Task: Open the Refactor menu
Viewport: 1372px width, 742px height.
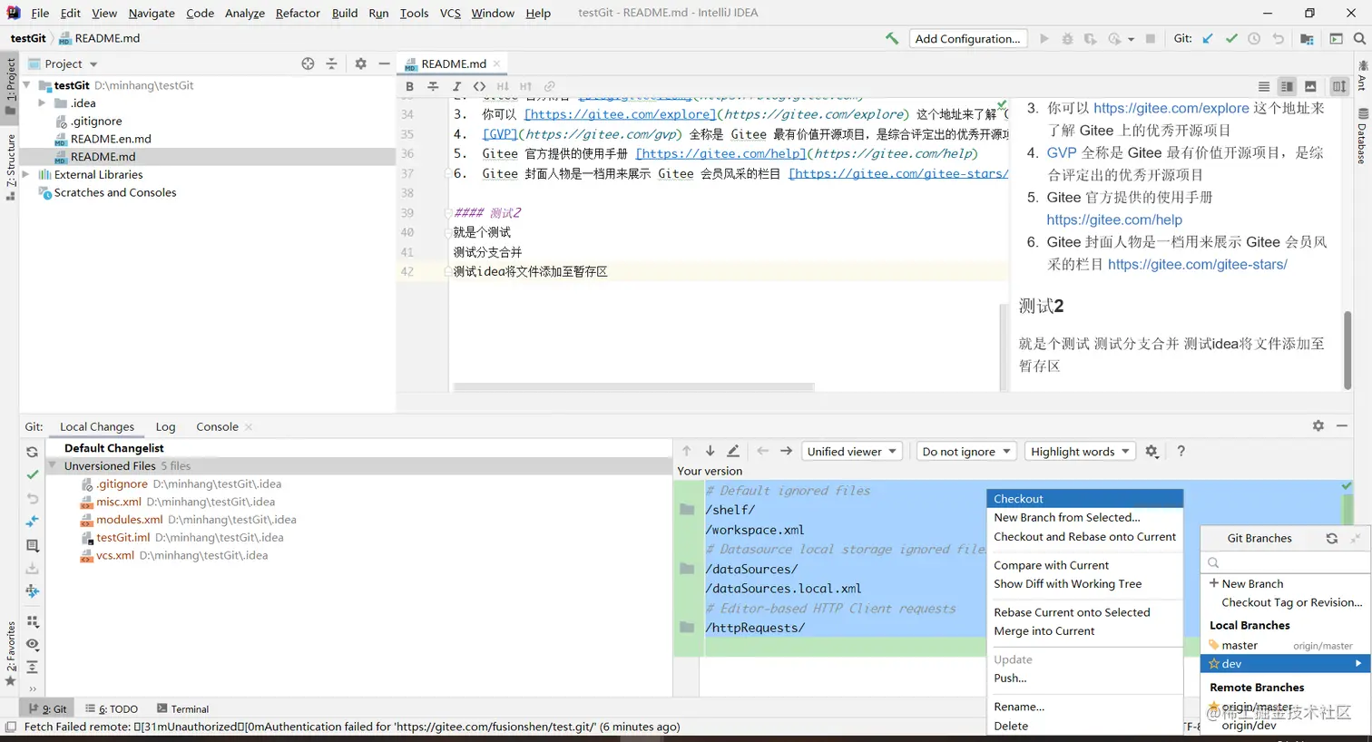Action: pos(298,13)
